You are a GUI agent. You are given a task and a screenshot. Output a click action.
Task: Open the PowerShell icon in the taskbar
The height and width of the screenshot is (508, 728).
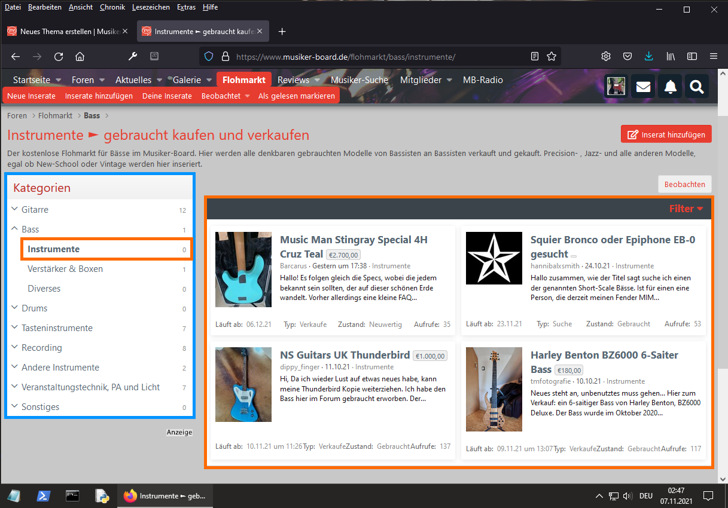point(43,496)
